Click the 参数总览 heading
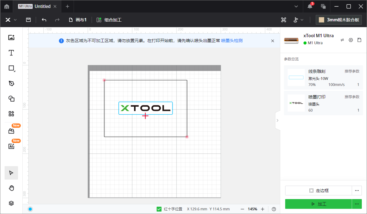 point(291,59)
